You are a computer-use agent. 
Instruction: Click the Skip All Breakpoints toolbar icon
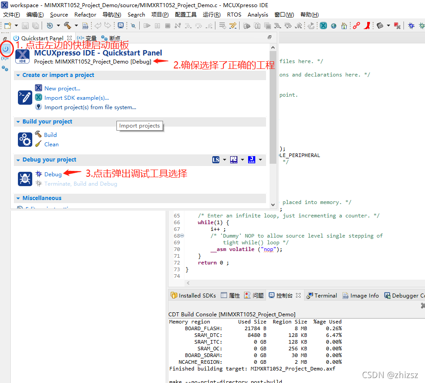click(133, 26)
